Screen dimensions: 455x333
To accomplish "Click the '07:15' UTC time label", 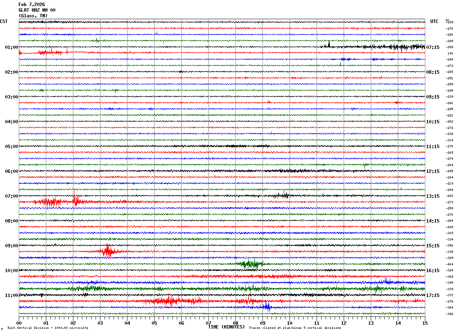I will pos(433,47).
